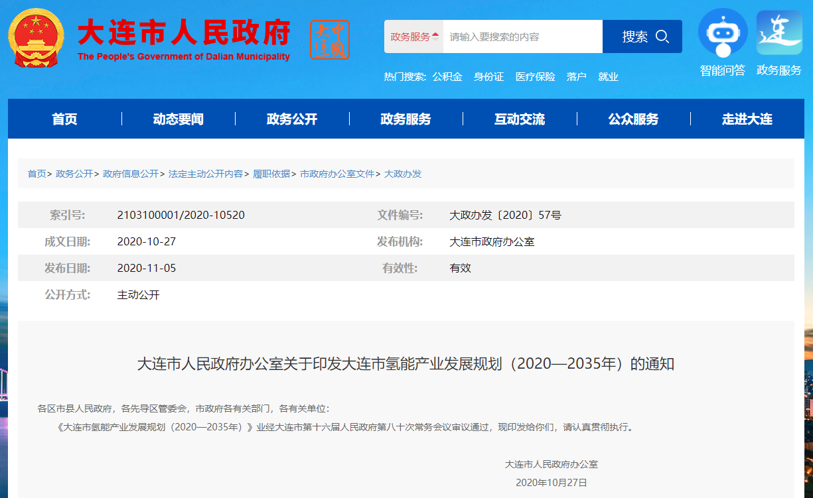The image size is (813, 498).
Task: Open the 市政府办公室文件 breadcrumb link
Action: [339, 174]
